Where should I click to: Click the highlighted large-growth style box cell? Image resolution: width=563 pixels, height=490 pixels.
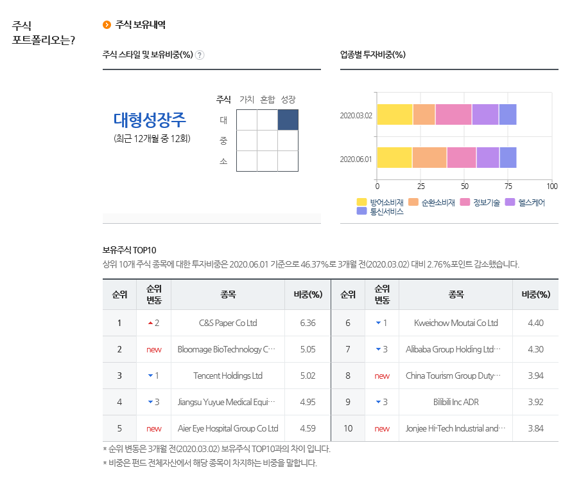[x=288, y=120]
